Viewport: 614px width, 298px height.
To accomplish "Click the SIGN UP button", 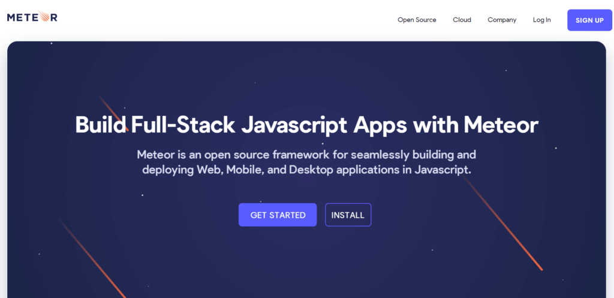I will [589, 20].
